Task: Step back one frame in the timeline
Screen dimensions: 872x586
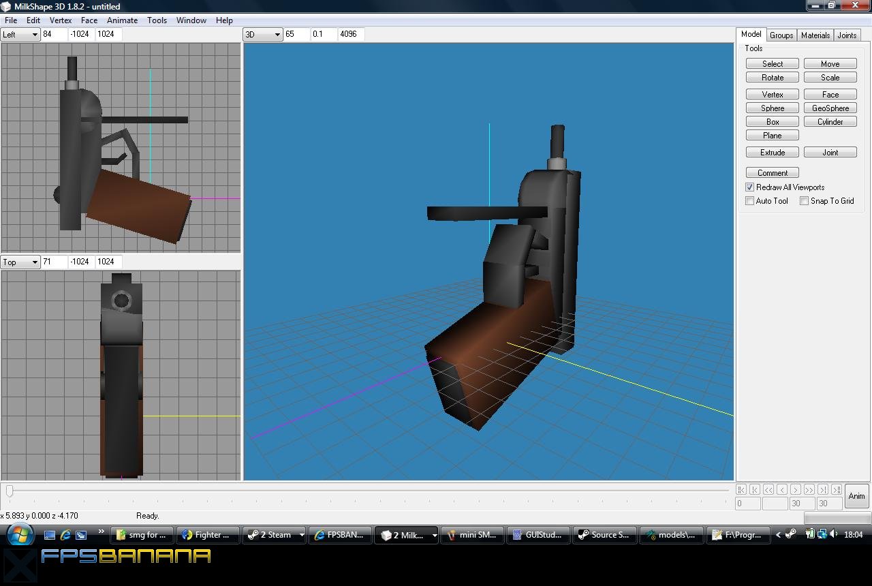Action: [783, 490]
